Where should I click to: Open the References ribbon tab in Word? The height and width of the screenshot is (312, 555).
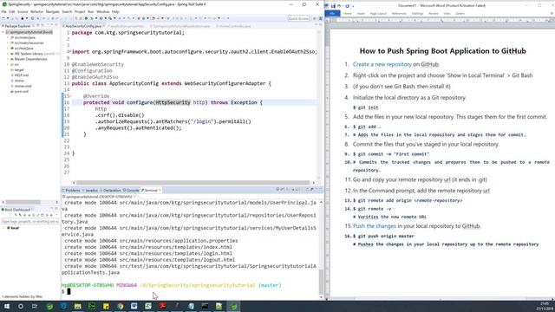click(x=399, y=14)
